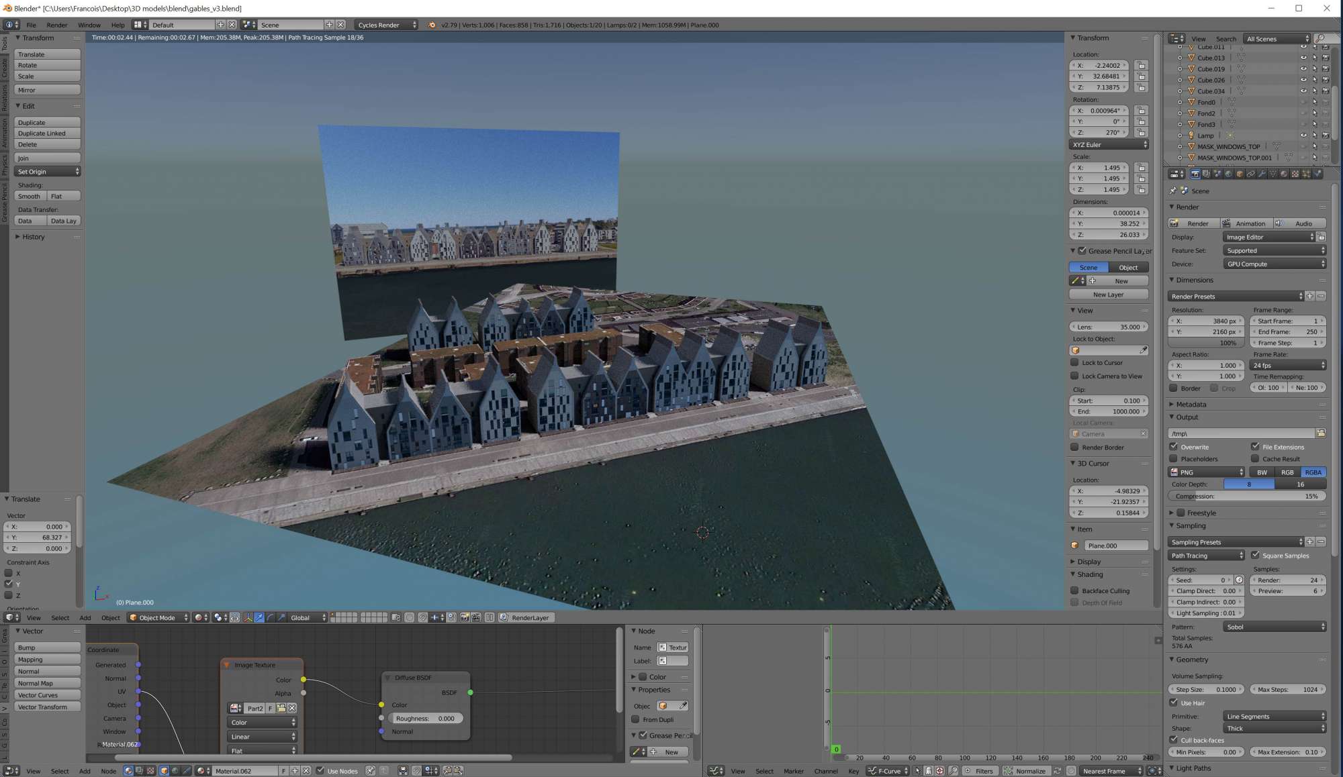
Task: Click the Animation render button
Action: [1246, 223]
